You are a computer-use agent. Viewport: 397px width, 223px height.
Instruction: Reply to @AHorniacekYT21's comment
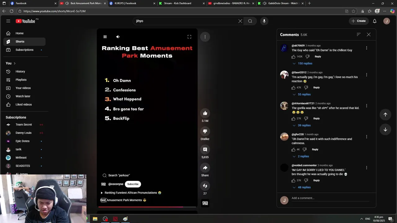(316, 119)
